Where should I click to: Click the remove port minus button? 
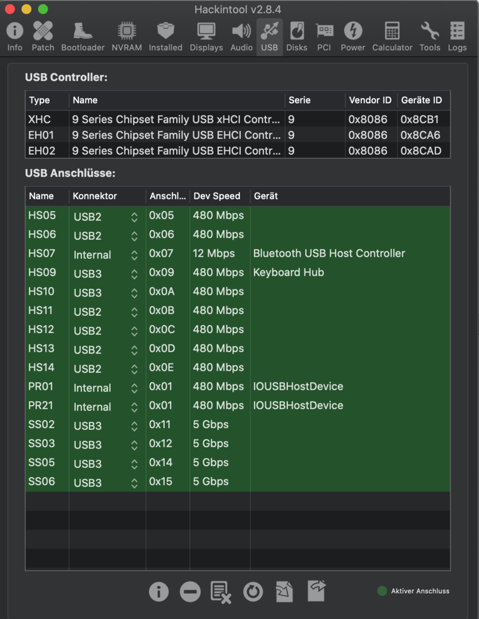click(190, 591)
